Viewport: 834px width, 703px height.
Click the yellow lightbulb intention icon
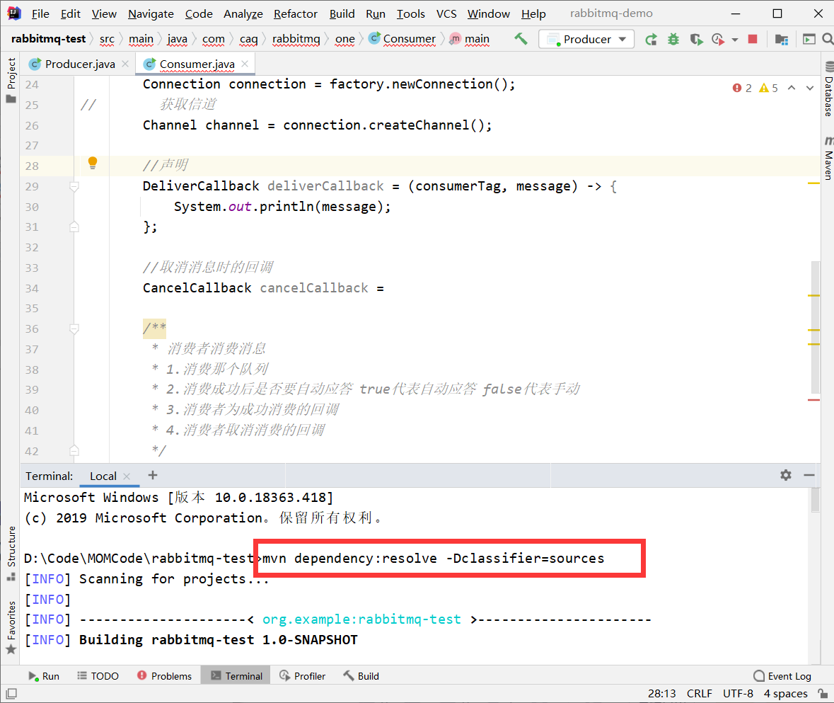tap(93, 163)
